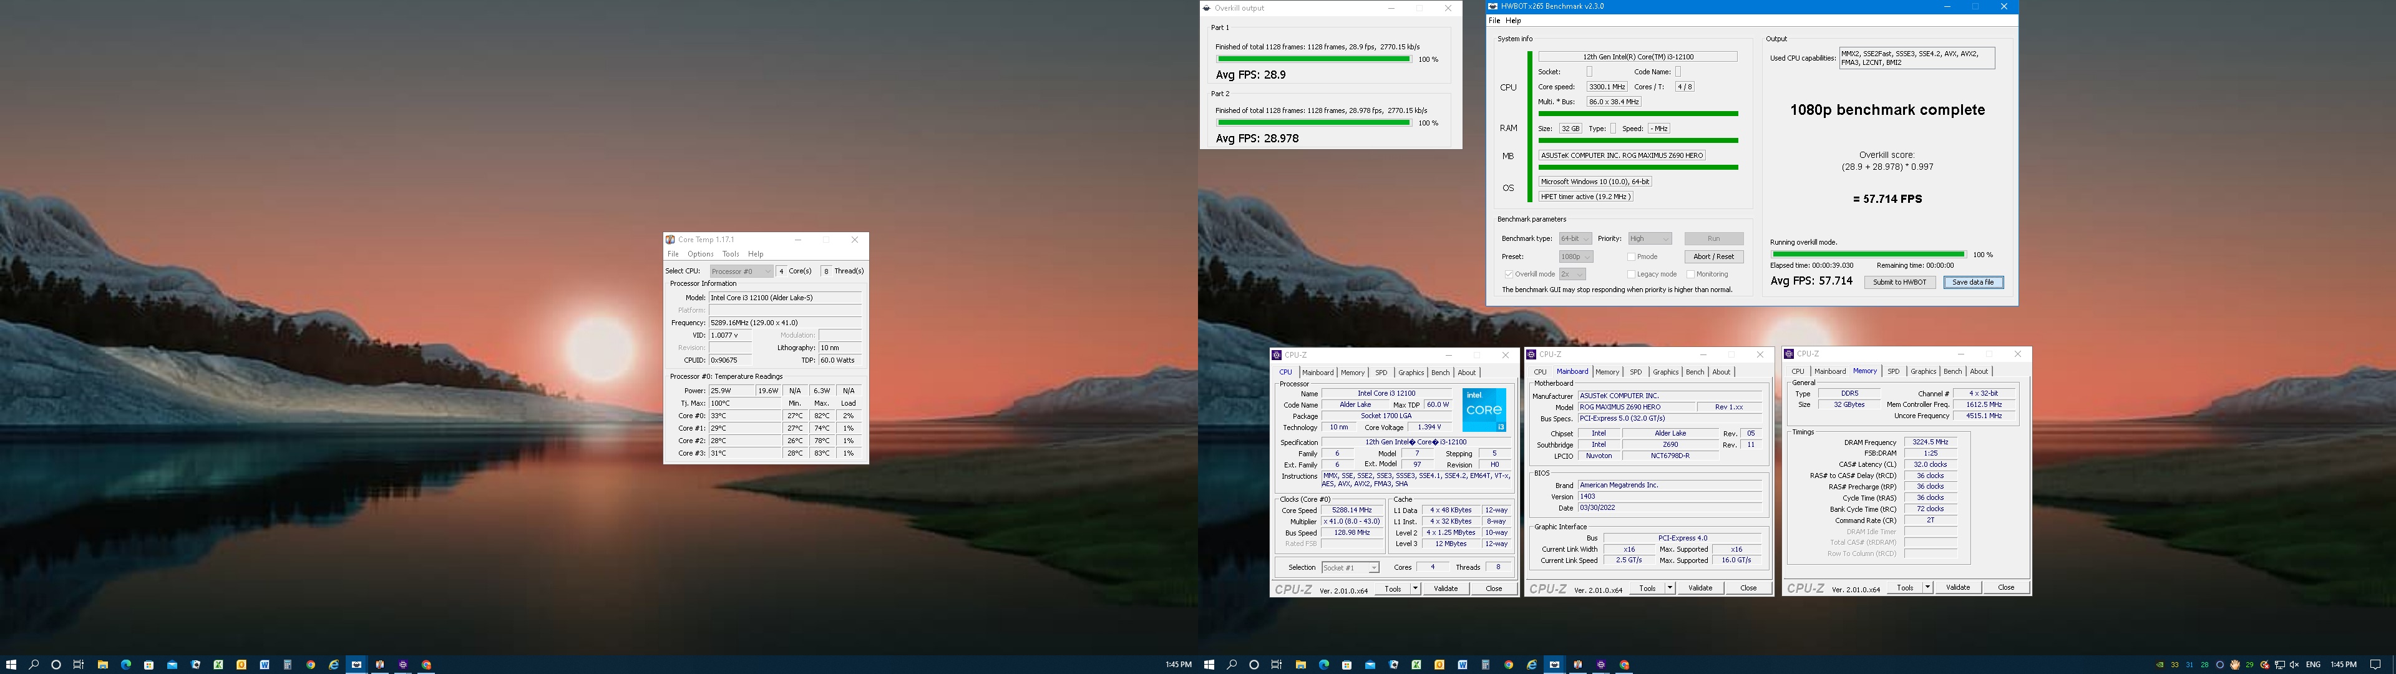Click the Core Temp title bar icon
The image size is (2396, 674).
tap(670, 239)
